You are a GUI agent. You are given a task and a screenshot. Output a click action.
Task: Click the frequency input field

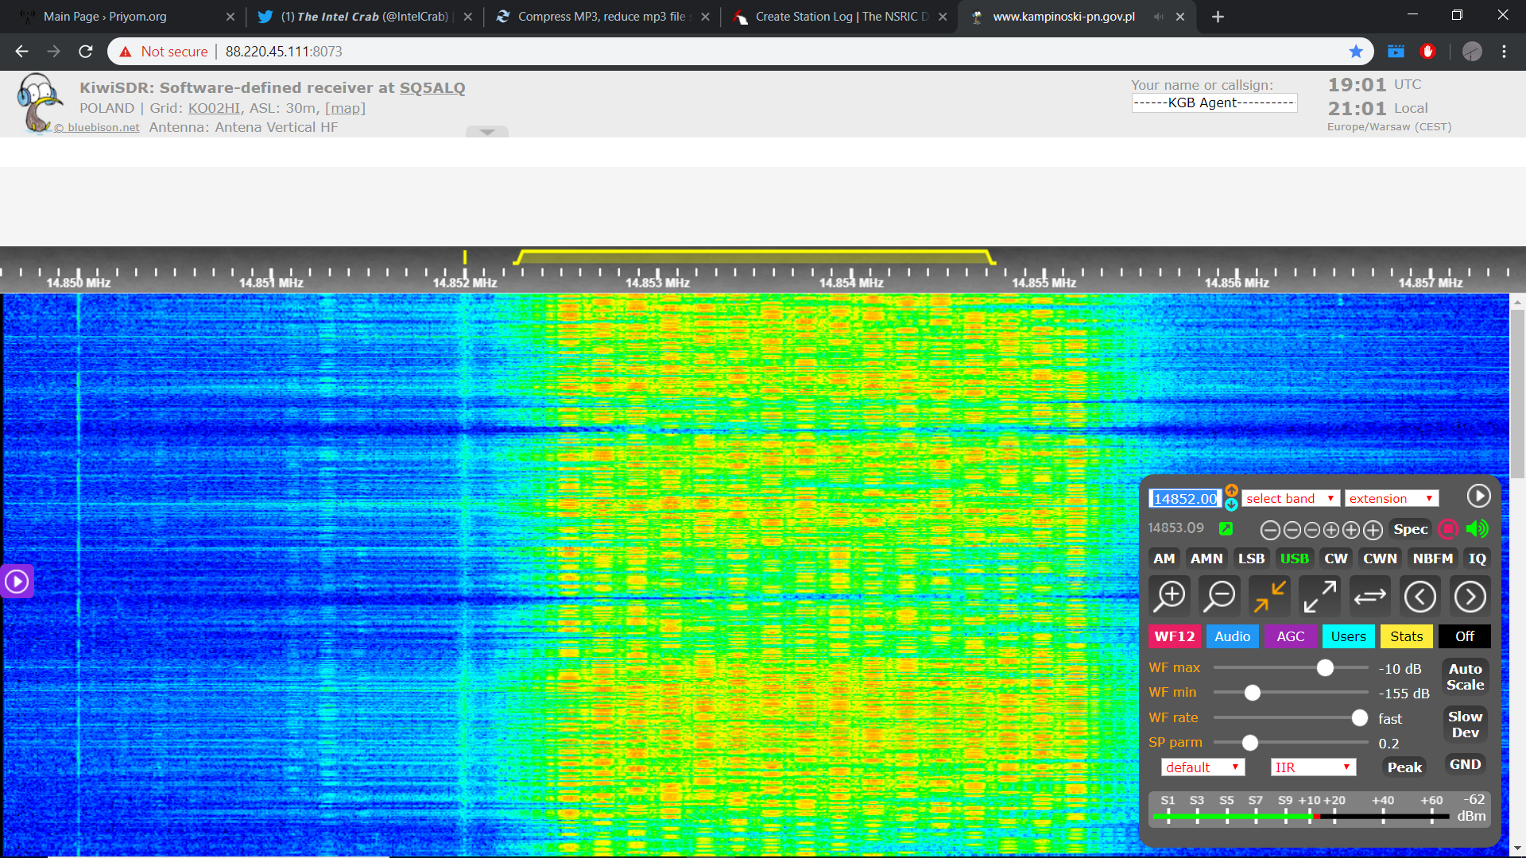pyautogui.click(x=1184, y=498)
